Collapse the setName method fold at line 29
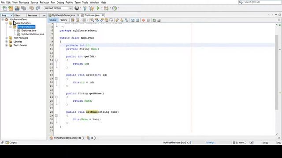The width and height of the screenshot is (282, 158). [56, 115]
